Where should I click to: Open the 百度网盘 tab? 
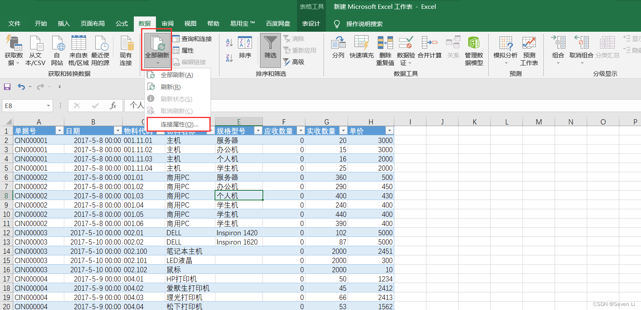tap(278, 24)
